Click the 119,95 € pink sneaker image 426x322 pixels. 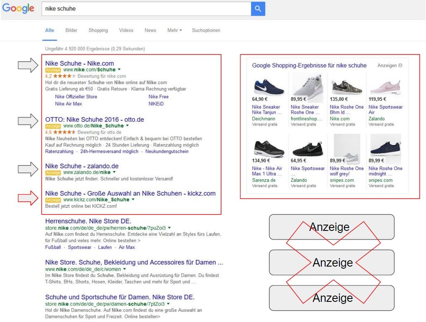coord(385,87)
